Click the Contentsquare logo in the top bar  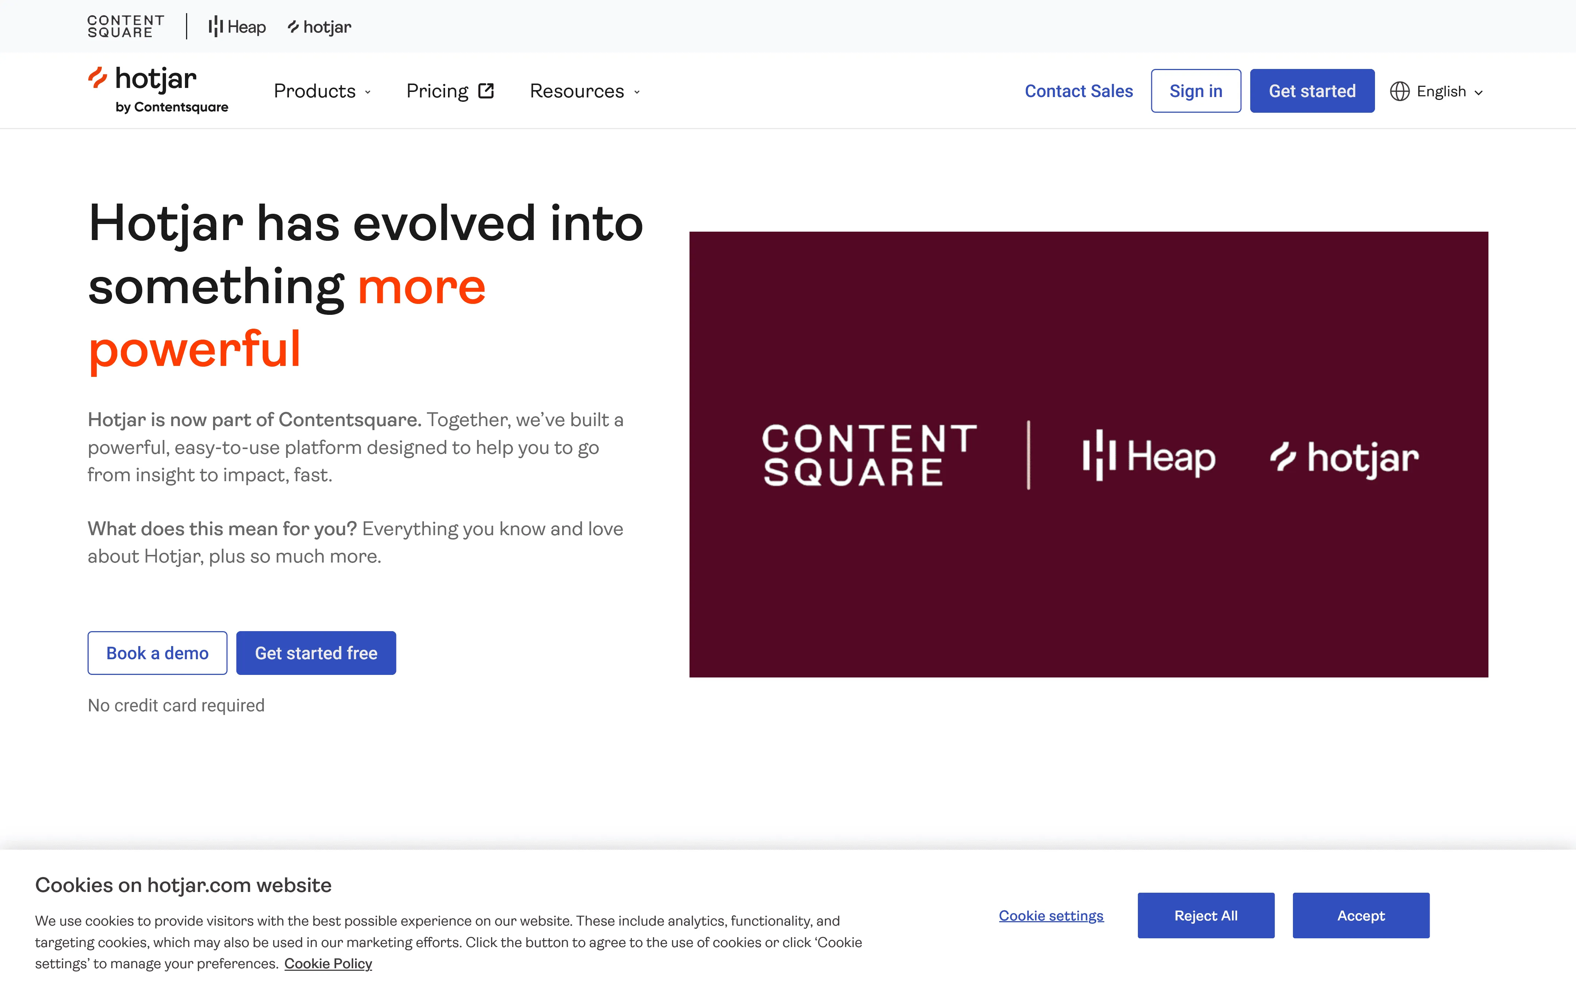(125, 26)
